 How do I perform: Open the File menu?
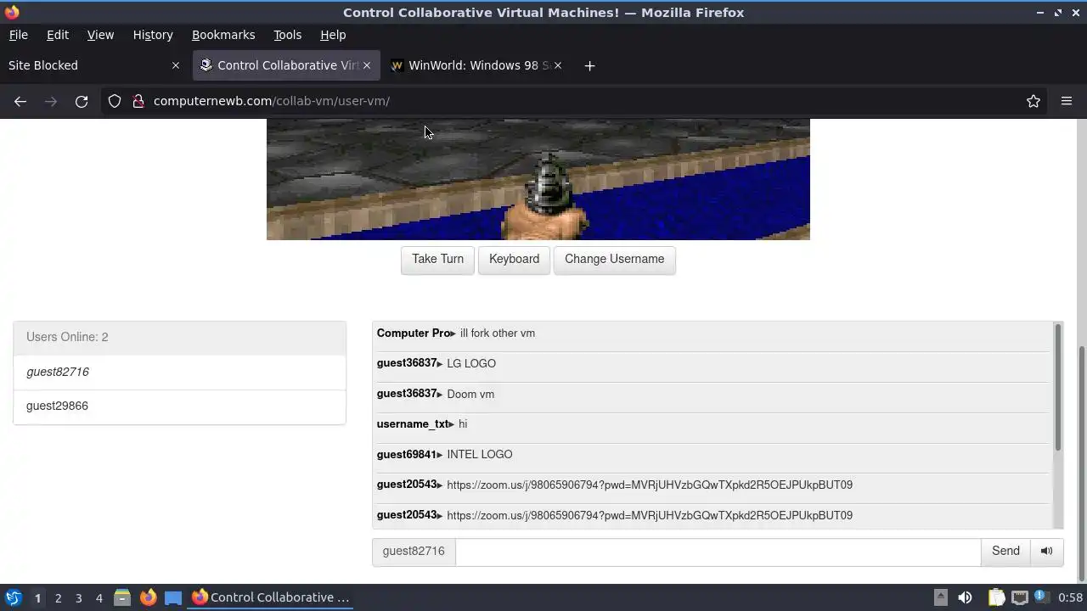point(18,35)
